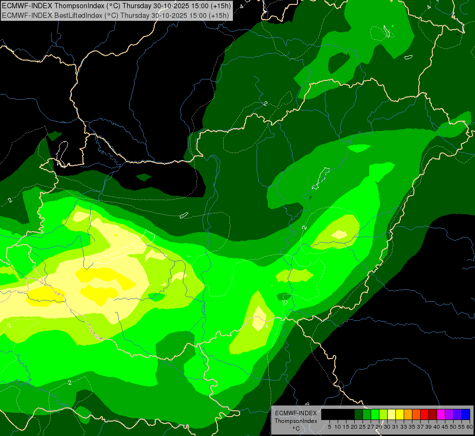Select the medium green 25–27 legend swatch
Viewport: 475px width, 436px height.
click(x=367, y=414)
